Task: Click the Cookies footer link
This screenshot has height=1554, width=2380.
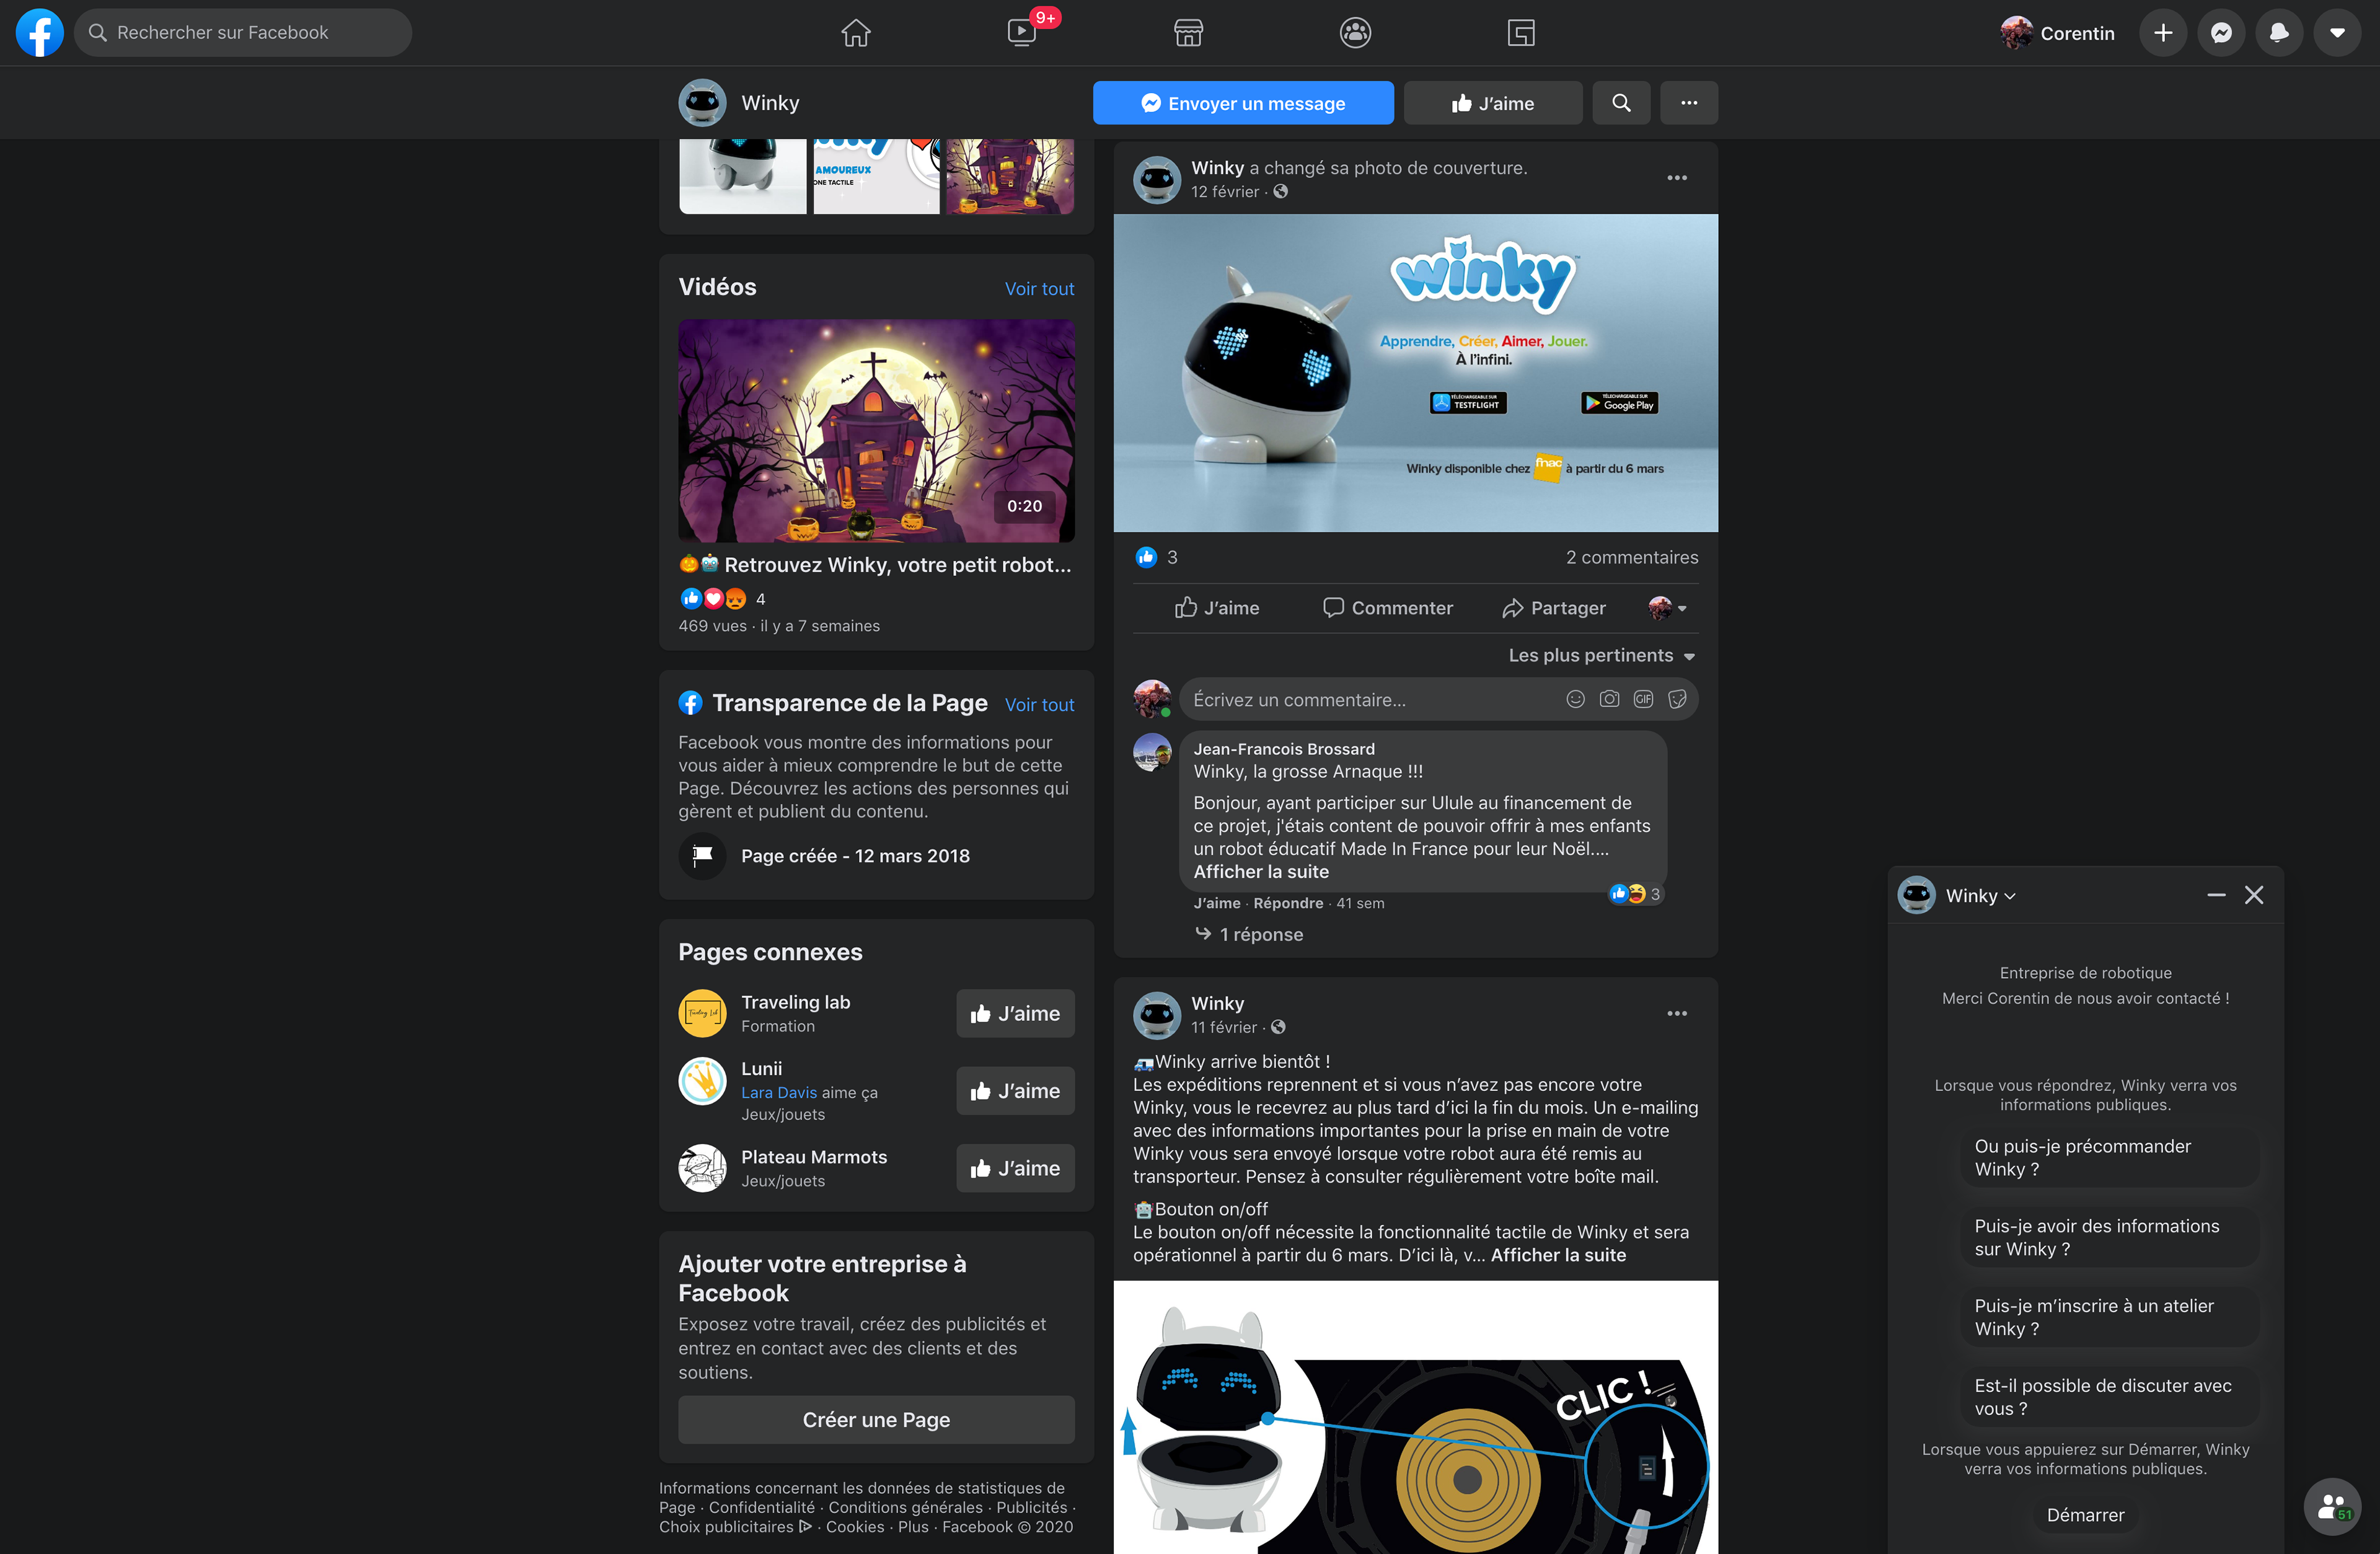Action: tap(854, 1527)
